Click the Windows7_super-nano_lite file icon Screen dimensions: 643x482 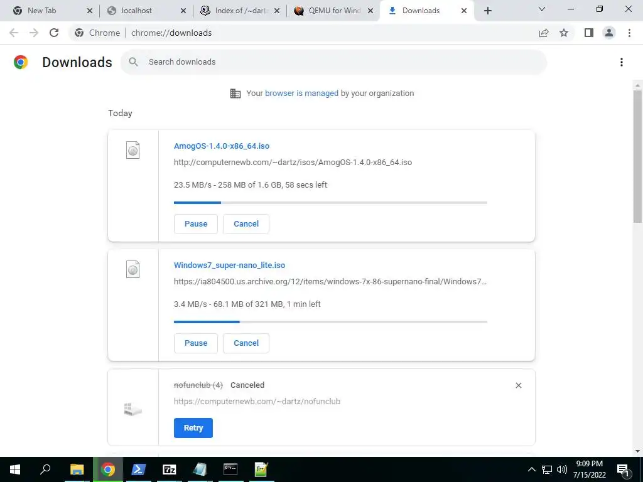tap(133, 269)
